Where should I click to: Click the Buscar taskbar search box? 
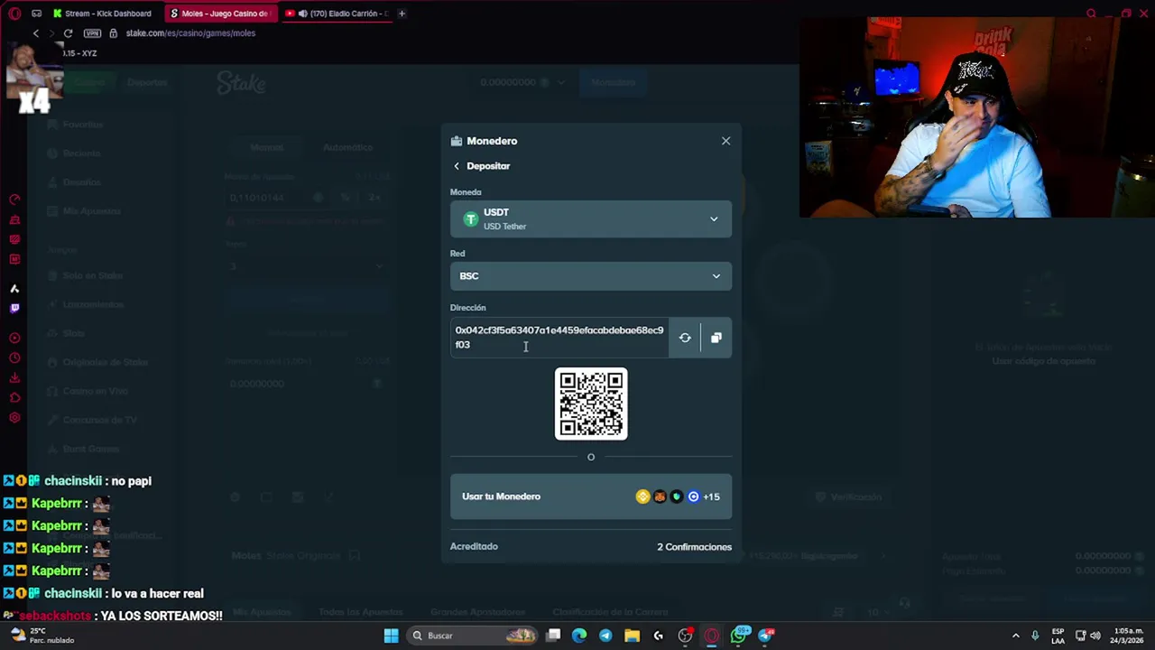(x=474, y=636)
